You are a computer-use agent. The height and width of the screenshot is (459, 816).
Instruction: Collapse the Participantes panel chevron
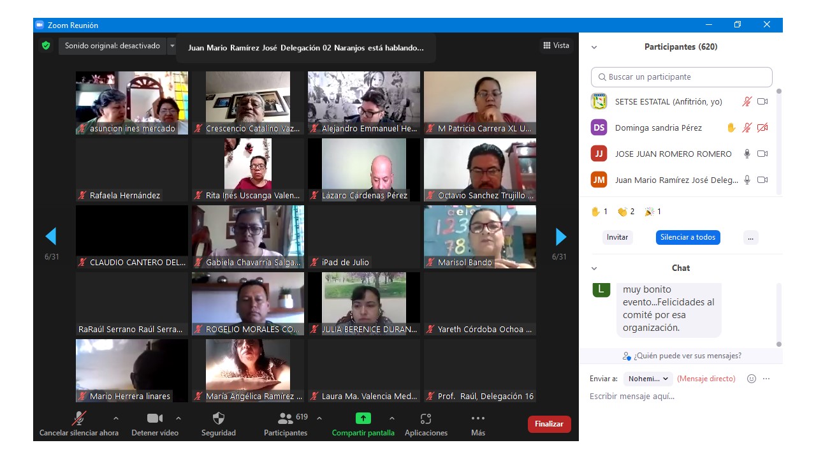(x=594, y=47)
